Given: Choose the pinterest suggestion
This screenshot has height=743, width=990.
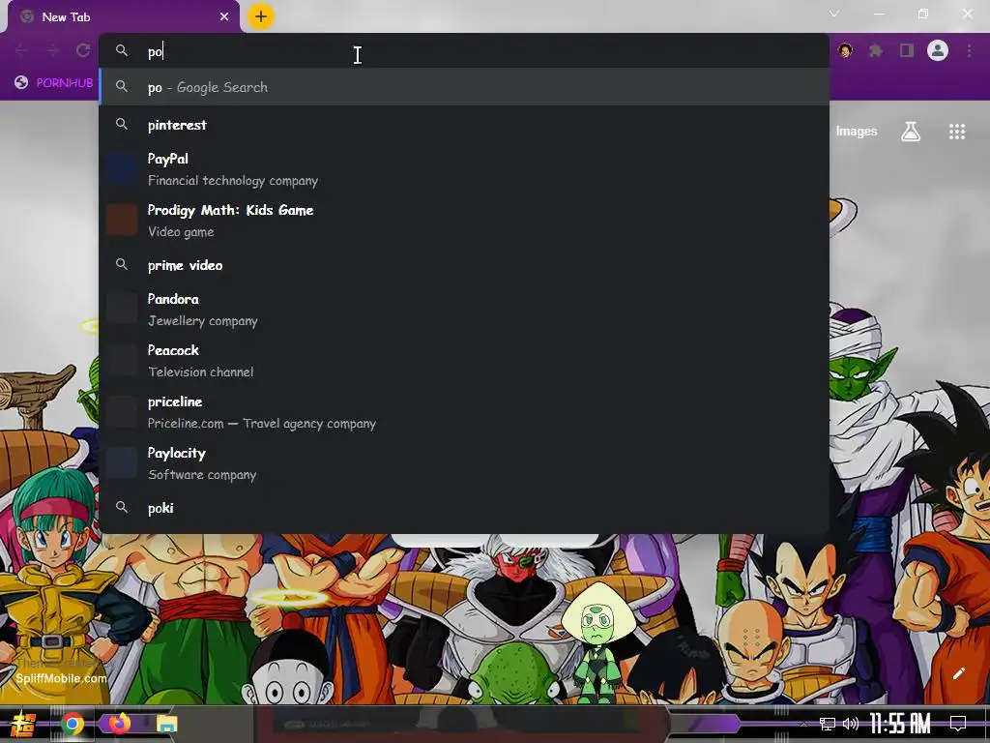Looking at the screenshot, I should tap(464, 125).
